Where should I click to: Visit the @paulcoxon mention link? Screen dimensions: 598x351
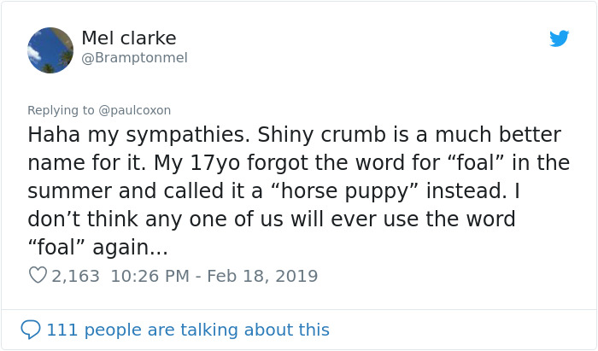pyautogui.click(x=135, y=110)
